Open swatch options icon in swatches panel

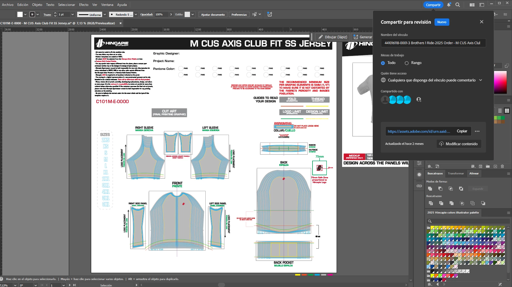(480, 166)
